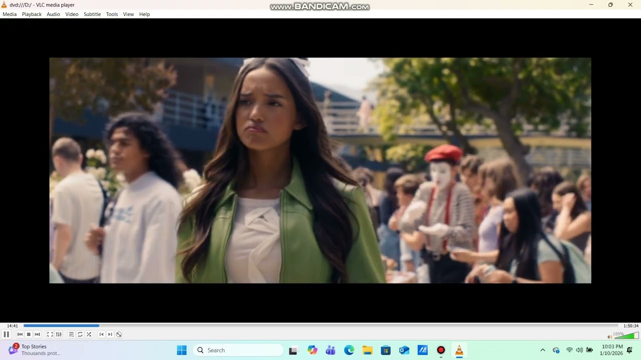
Task: Open the DVD menu button
Action: tap(119, 334)
